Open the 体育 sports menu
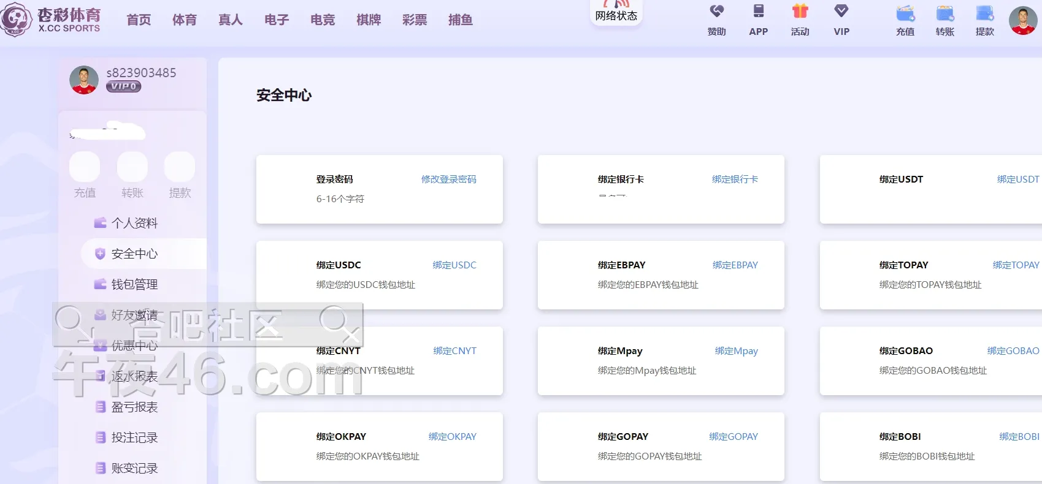Screen dimensions: 1042x484 (x=185, y=20)
